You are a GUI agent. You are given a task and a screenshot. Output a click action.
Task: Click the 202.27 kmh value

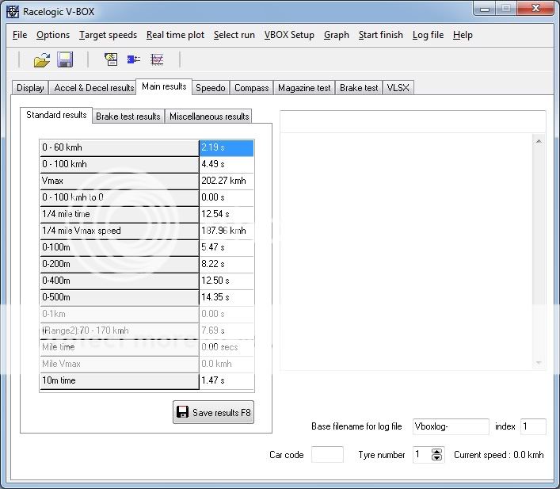coord(227,181)
